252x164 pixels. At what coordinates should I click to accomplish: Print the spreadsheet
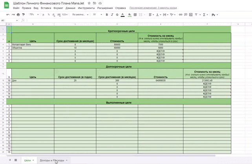pyautogui.click(x=18, y=15)
